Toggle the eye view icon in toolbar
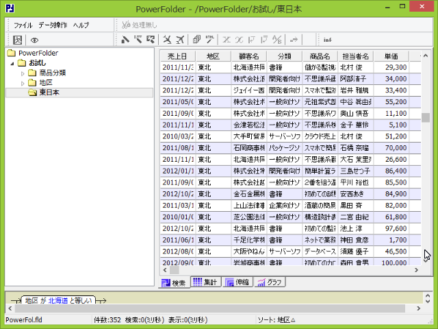The width and height of the screenshot is (438, 329). 34,40
